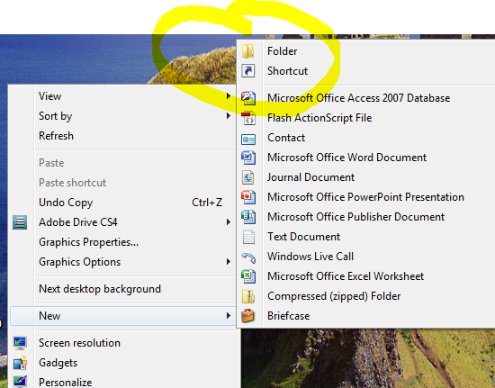Click the Briefcase icon
Viewport: 495px width, 388px height.
pyautogui.click(x=248, y=316)
